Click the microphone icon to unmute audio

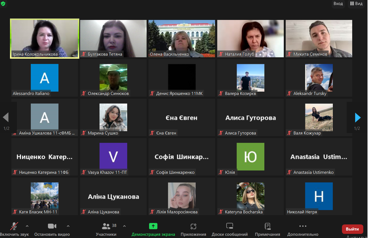(14, 226)
